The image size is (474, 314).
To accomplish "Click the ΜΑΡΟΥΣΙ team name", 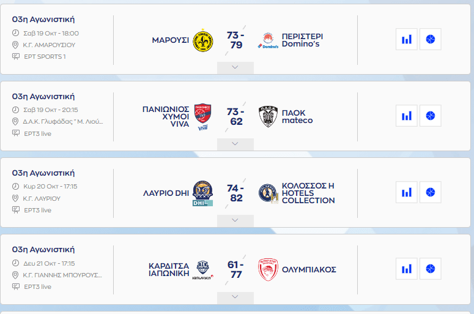I will (169, 40).
